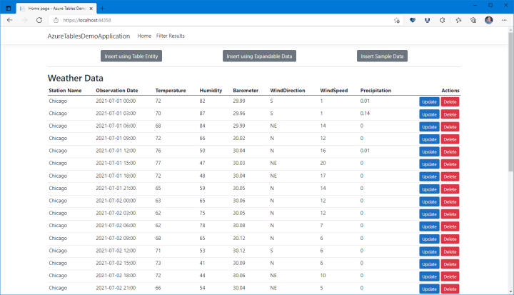Open the Collections icon
Screen dimensions: 514x295
(473, 21)
